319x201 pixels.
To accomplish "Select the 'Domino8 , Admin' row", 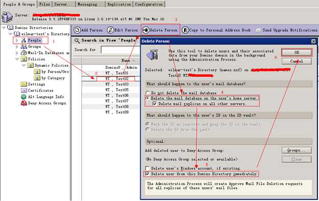I will [x=111, y=67].
